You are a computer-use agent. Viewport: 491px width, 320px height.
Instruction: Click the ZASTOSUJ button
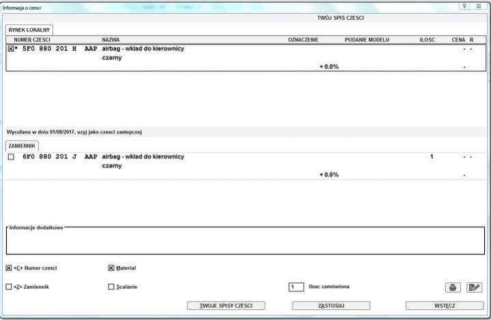click(331, 306)
